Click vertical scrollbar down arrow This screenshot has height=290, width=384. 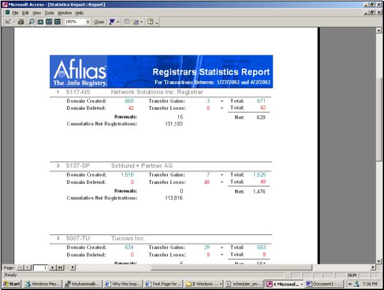pyautogui.click(x=378, y=261)
